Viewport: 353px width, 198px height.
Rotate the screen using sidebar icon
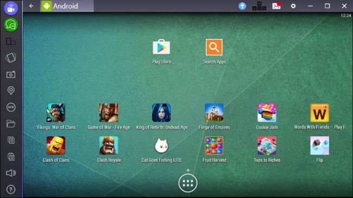click(x=11, y=58)
